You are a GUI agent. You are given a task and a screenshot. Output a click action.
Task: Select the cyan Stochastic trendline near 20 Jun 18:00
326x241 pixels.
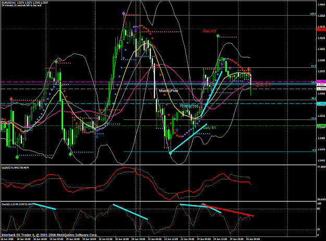click(130, 212)
